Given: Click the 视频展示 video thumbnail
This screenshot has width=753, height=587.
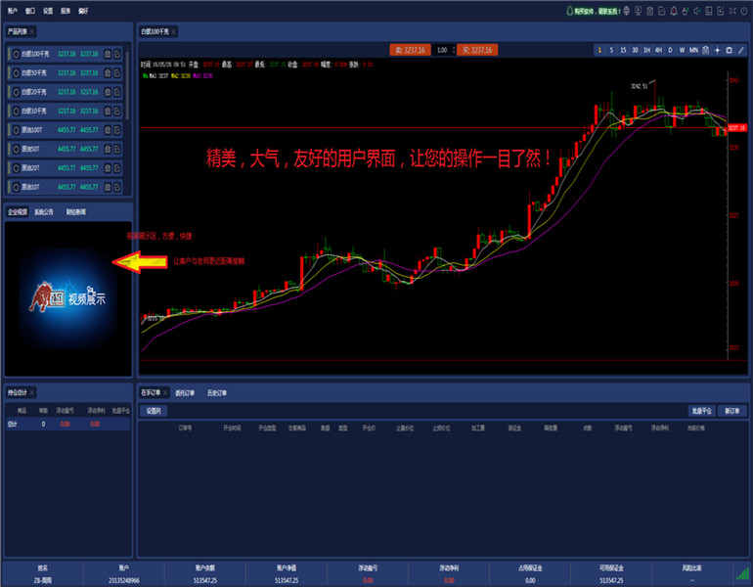Looking at the screenshot, I should coord(67,298).
